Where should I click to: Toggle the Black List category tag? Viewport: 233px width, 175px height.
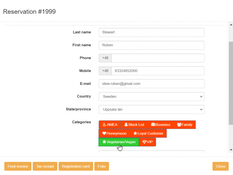coord(134,125)
